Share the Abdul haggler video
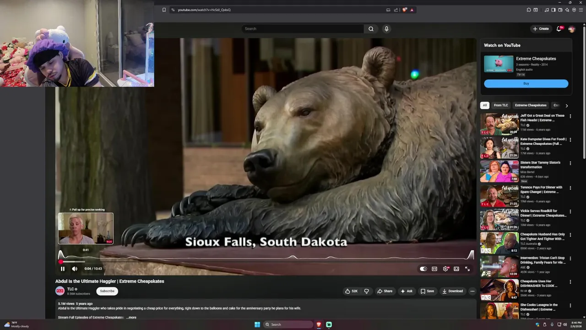This screenshot has height=330, width=586. click(385, 291)
